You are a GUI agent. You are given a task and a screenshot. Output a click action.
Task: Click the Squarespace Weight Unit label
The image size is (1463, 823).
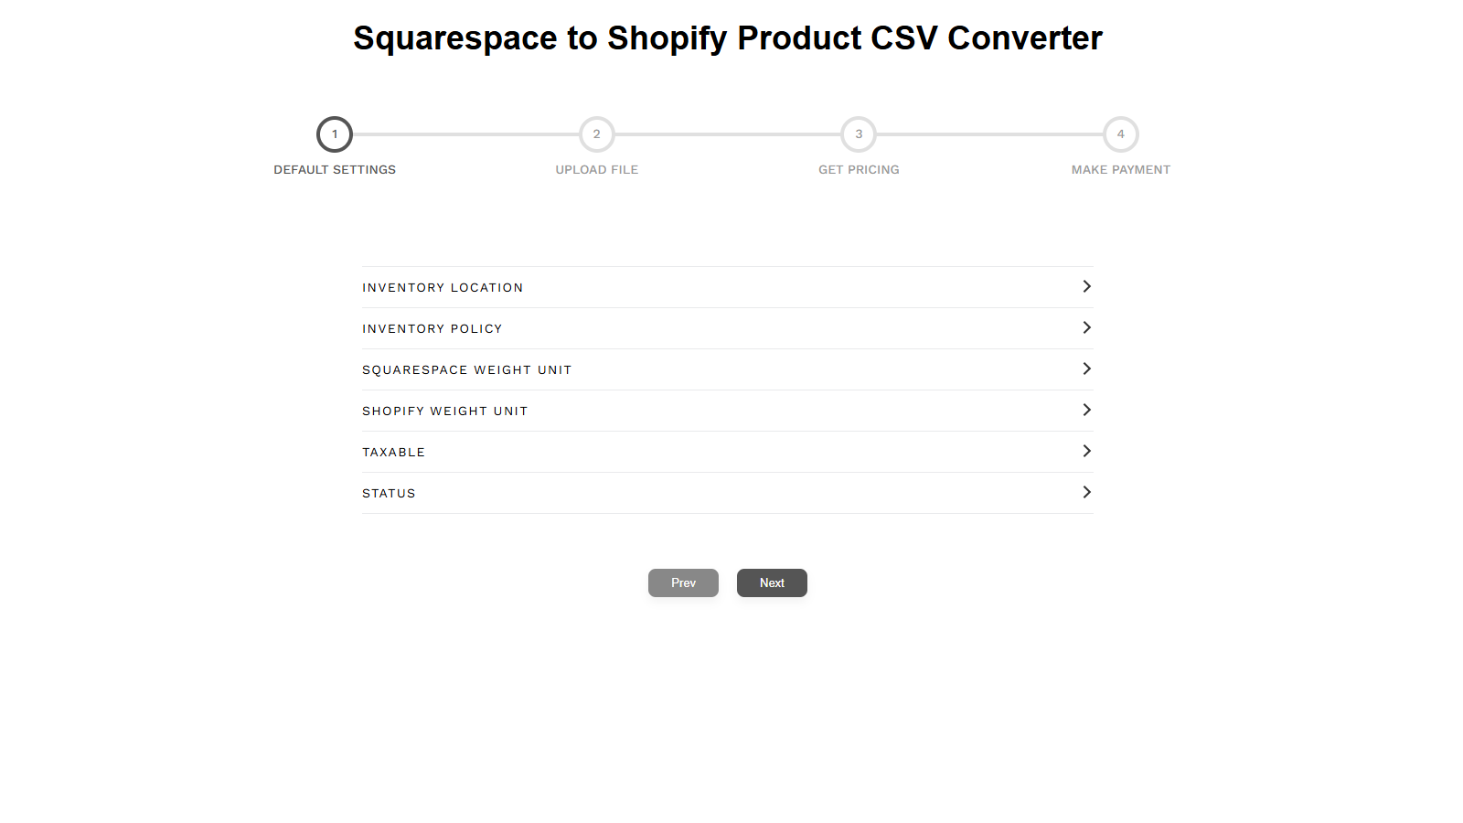click(466, 370)
